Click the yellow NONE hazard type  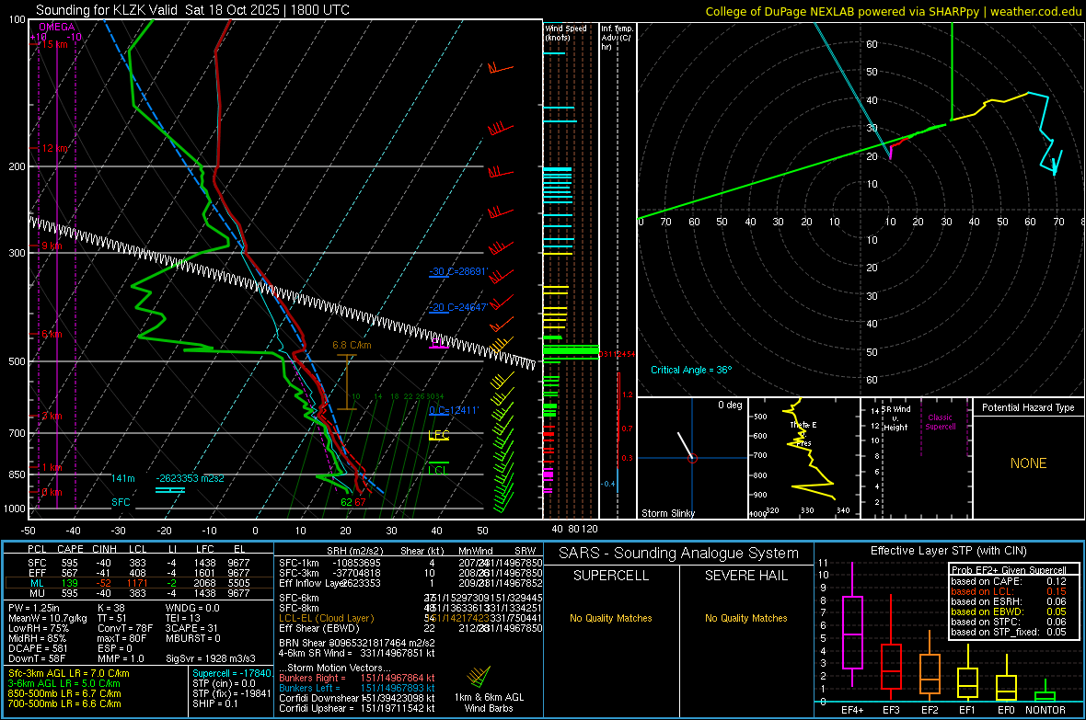1028,463
